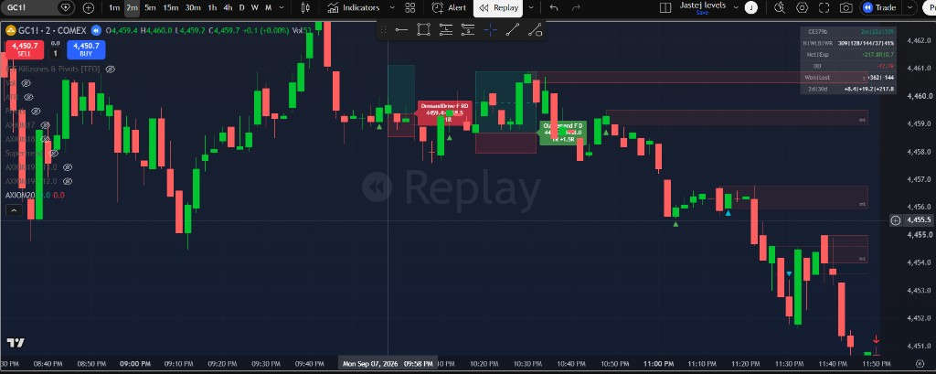Choose the 30m timeframe
Viewport: 936px width, 374px height.
pyautogui.click(x=193, y=7)
